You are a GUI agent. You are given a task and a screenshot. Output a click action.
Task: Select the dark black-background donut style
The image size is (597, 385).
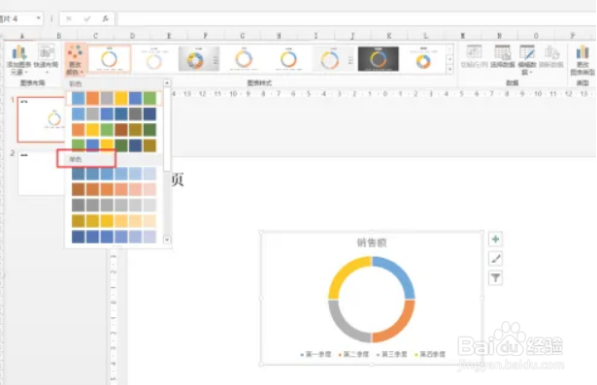pos(378,59)
